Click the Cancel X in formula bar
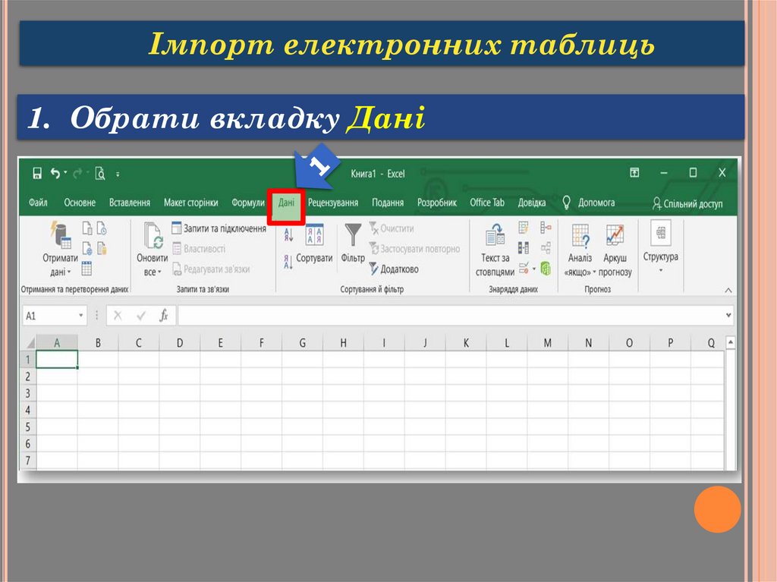This screenshot has height=582, width=777. [118, 316]
